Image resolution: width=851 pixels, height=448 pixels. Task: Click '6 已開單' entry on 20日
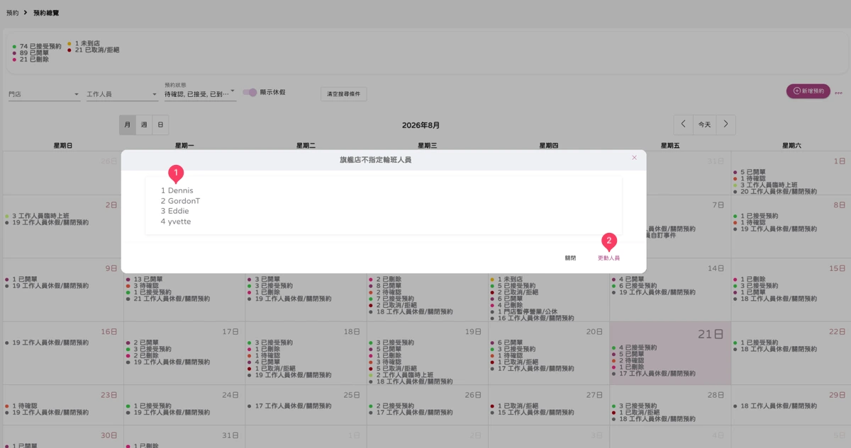(510, 343)
